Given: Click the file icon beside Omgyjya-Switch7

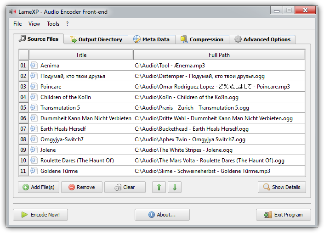Looking at the screenshot, I should [x=34, y=139].
